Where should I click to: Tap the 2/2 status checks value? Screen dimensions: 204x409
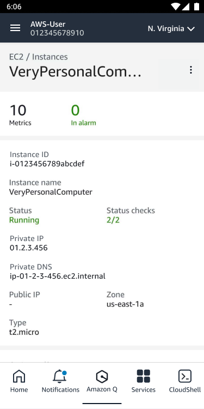coord(113,220)
